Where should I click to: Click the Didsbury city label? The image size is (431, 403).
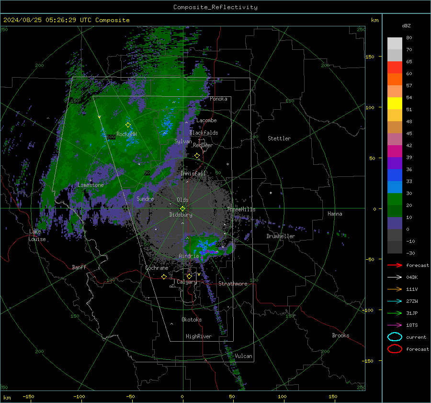(x=181, y=215)
